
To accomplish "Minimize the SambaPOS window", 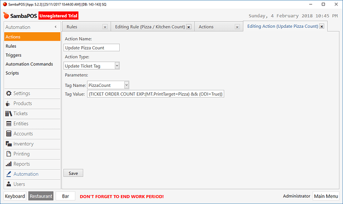I will 311,4.
